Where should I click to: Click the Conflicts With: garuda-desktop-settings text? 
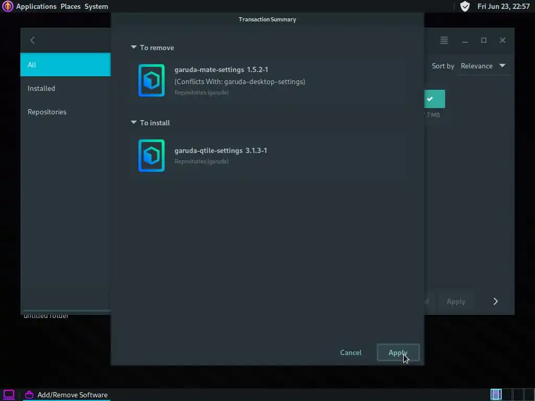(x=240, y=81)
